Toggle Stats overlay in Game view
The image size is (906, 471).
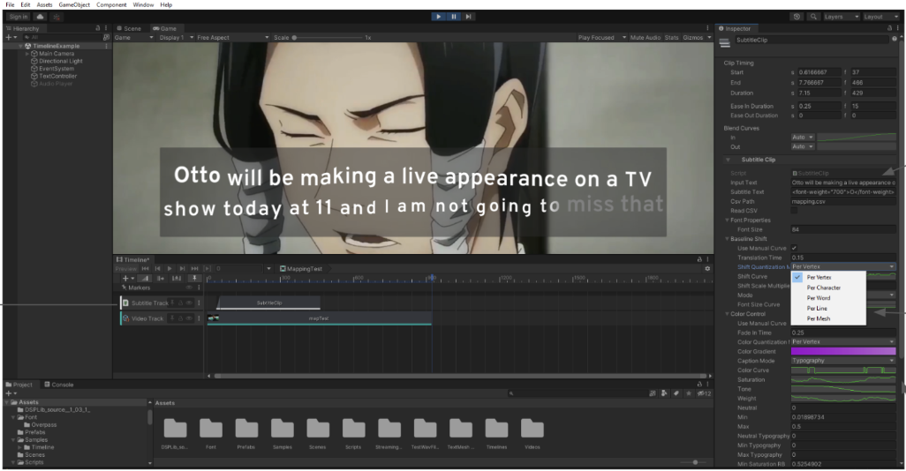(x=671, y=38)
